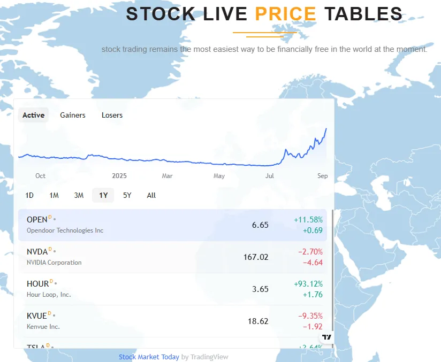
Task: Click the orange D badge next to KVUE
Action: click(x=49, y=313)
